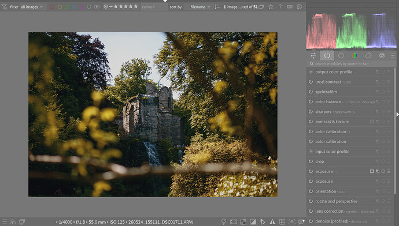Expand the first color calibration module
The image size is (399, 226).
[x=331, y=131]
